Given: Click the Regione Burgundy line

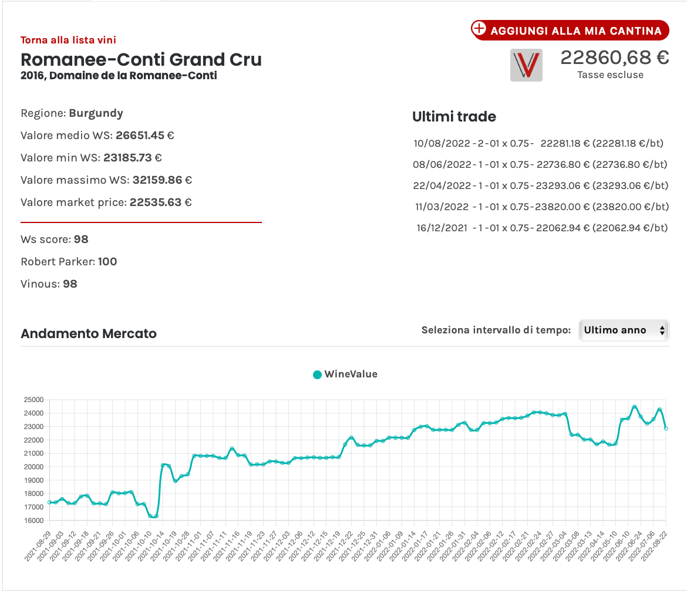Looking at the screenshot, I should click(72, 113).
